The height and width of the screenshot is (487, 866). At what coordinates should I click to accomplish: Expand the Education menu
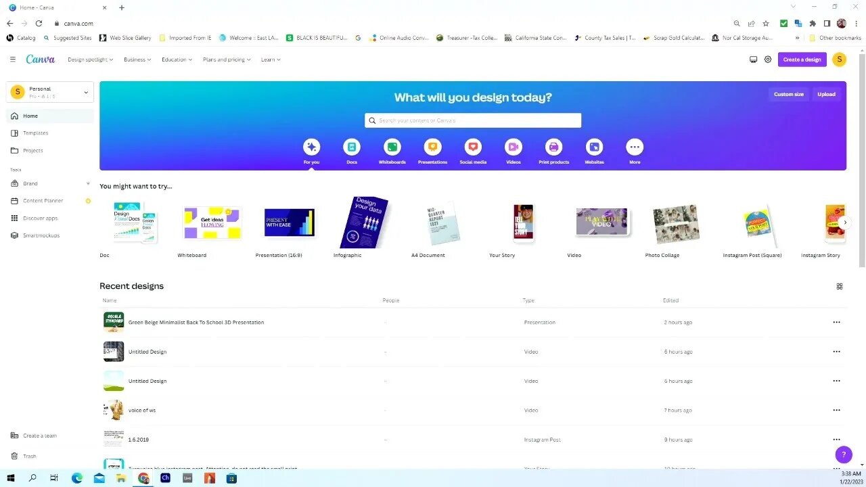pos(177,60)
